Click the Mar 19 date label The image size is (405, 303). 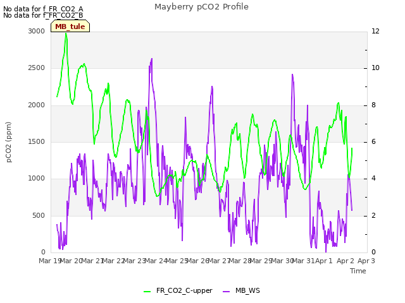(x=50, y=261)
